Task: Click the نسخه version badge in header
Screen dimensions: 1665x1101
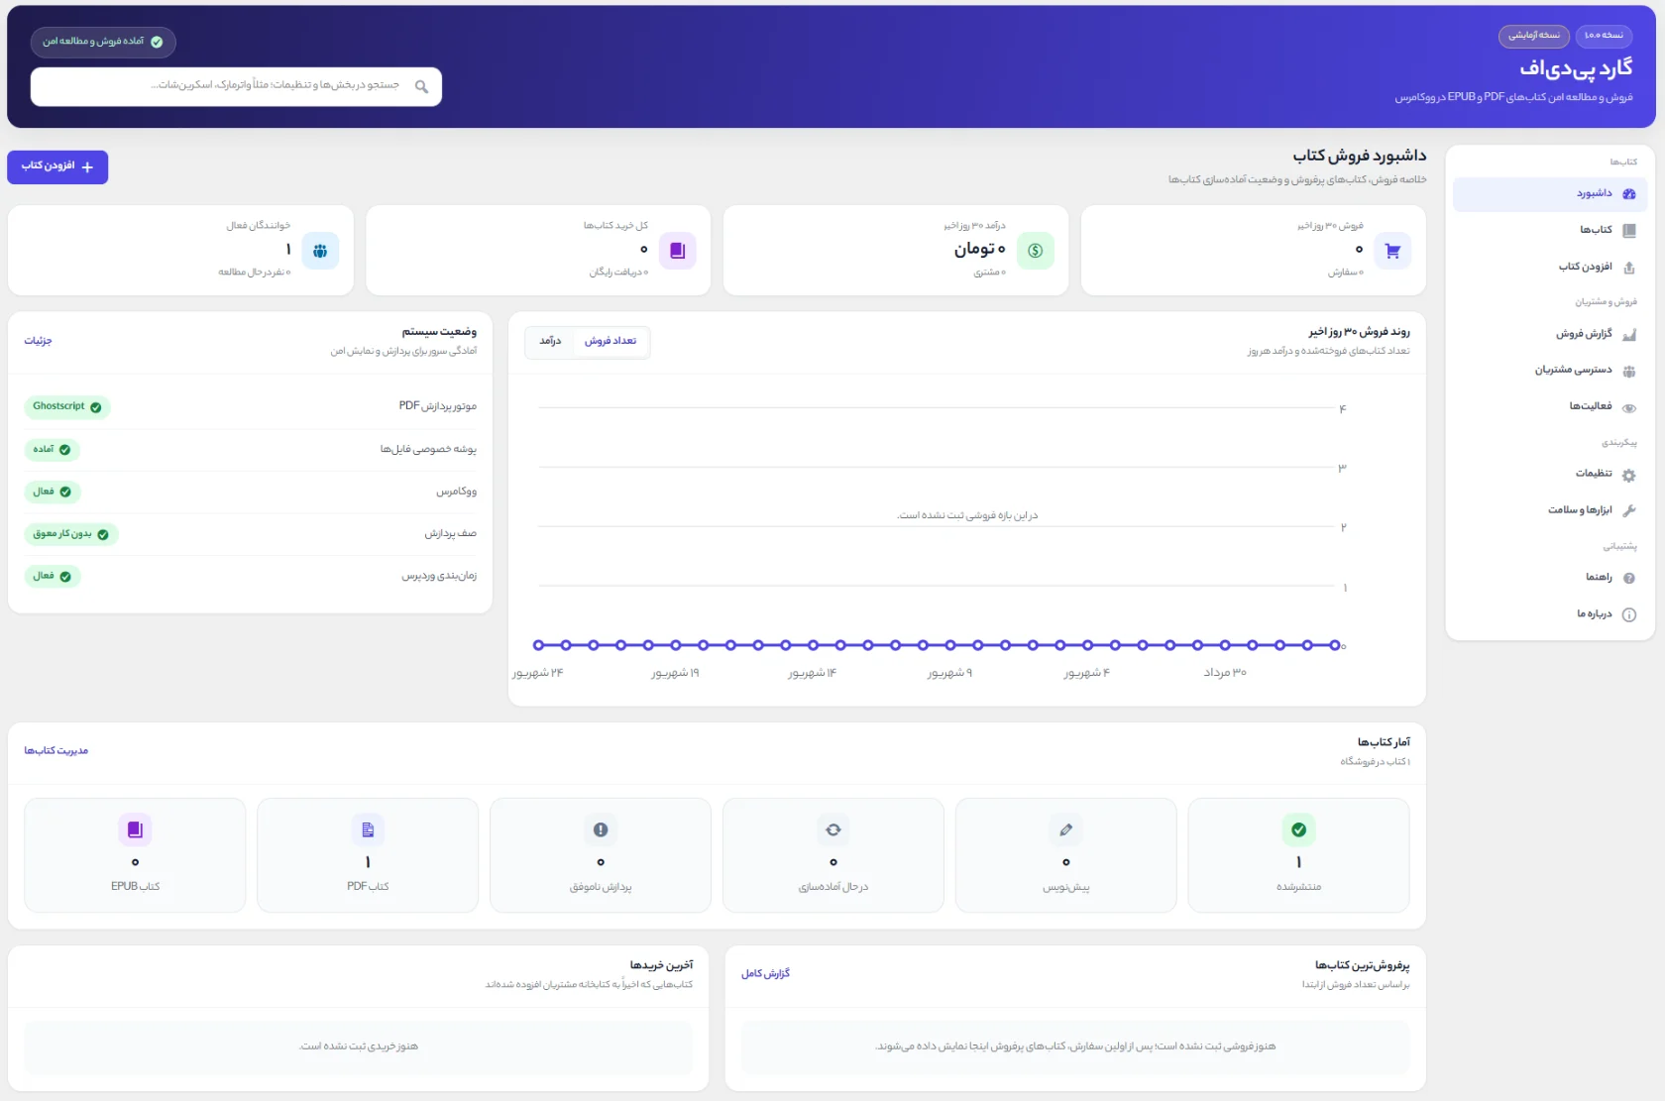Action: (1604, 36)
